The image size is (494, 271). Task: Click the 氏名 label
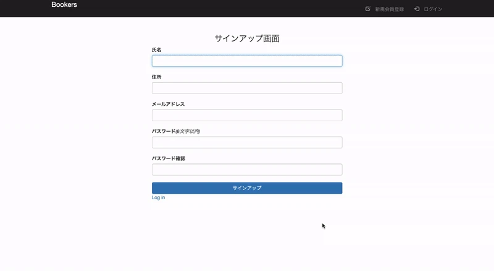(x=157, y=50)
